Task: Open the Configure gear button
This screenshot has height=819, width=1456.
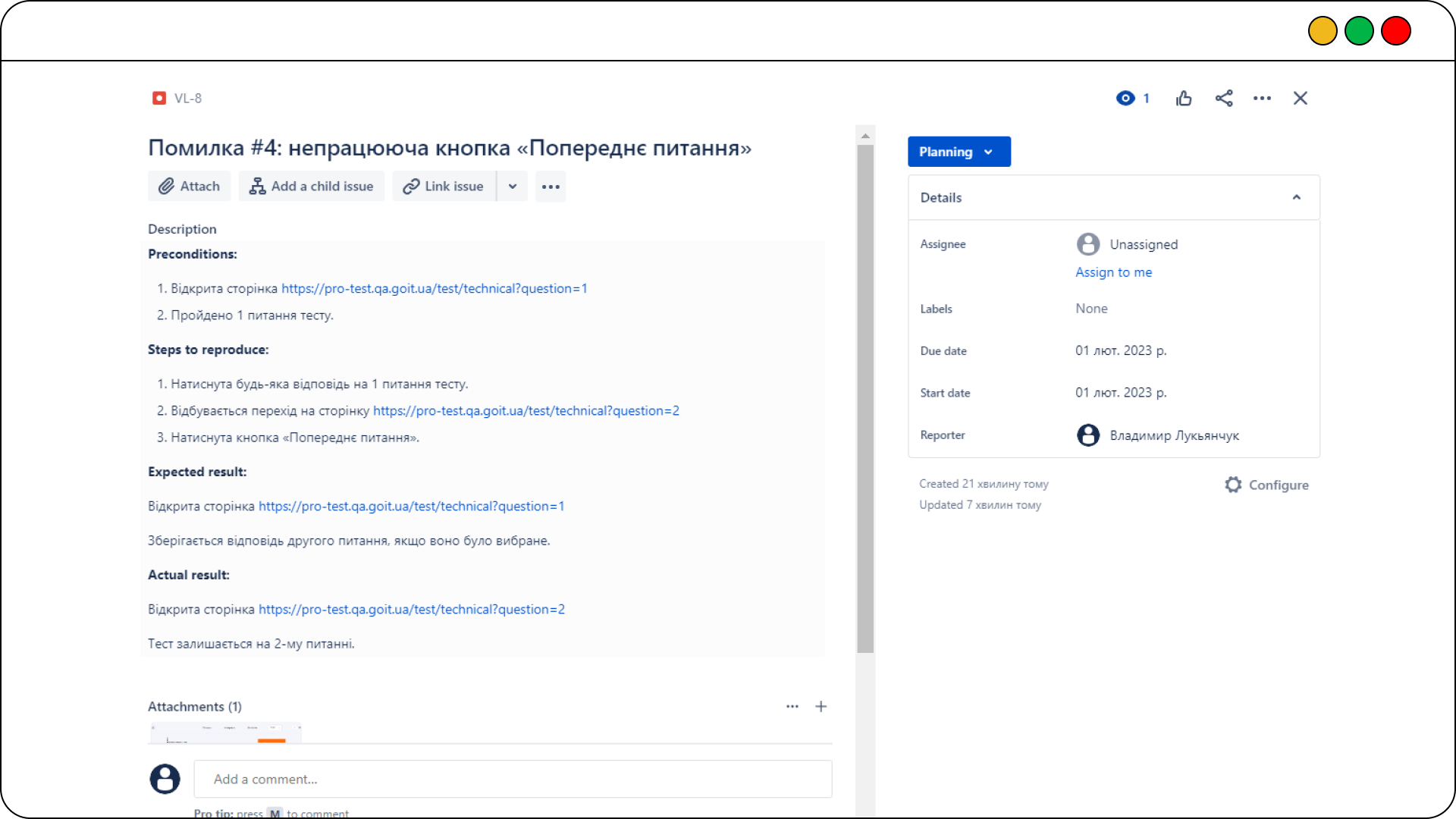Action: [1266, 485]
